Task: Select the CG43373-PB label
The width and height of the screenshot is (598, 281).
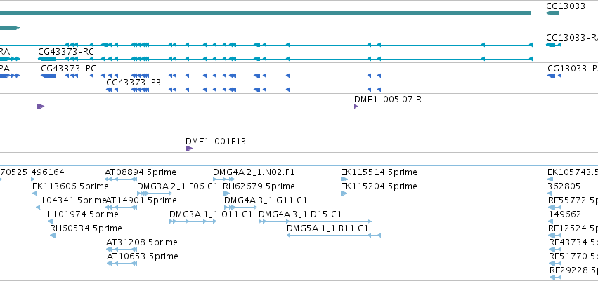Action: (134, 83)
